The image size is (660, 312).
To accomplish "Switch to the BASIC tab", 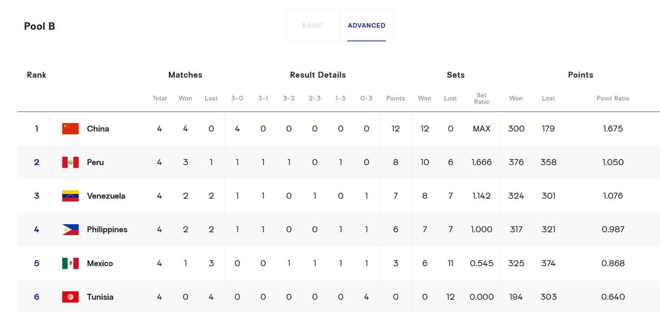I will pos(312,26).
